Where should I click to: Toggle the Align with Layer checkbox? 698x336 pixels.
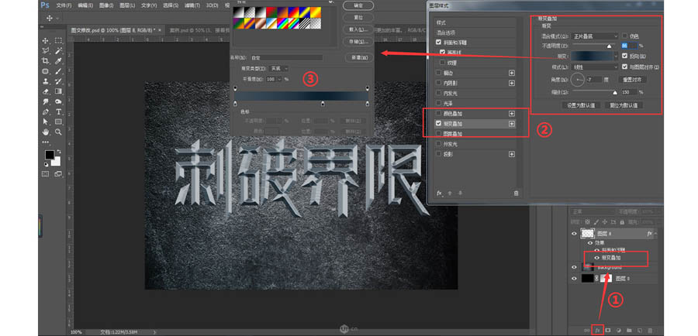(624, 67)
